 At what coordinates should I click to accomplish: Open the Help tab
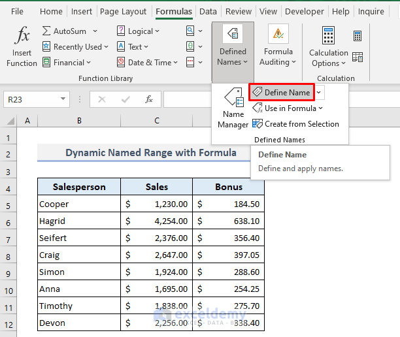point(341,12)
